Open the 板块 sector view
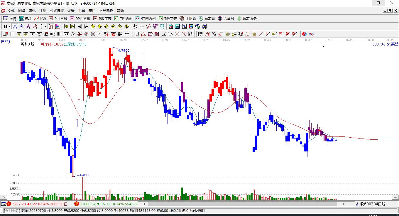The image size is (399, 216). point(25,18)
